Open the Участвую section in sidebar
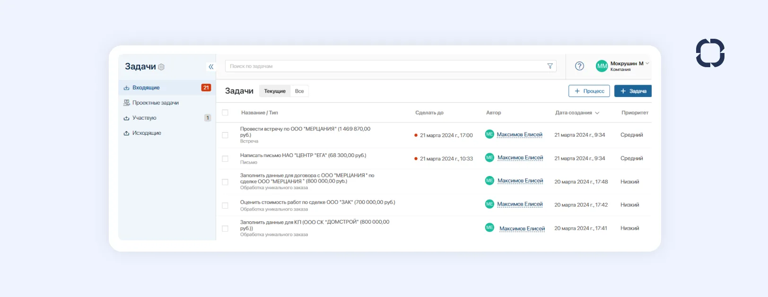768x297 pixels. point(144,118)
